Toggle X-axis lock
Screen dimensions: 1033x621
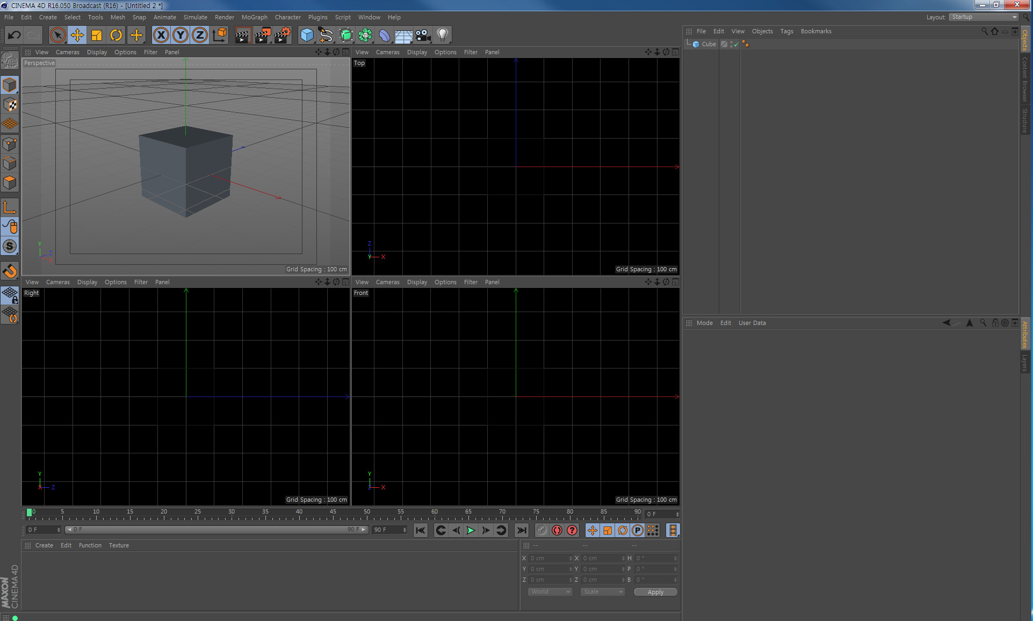(161, 35)
